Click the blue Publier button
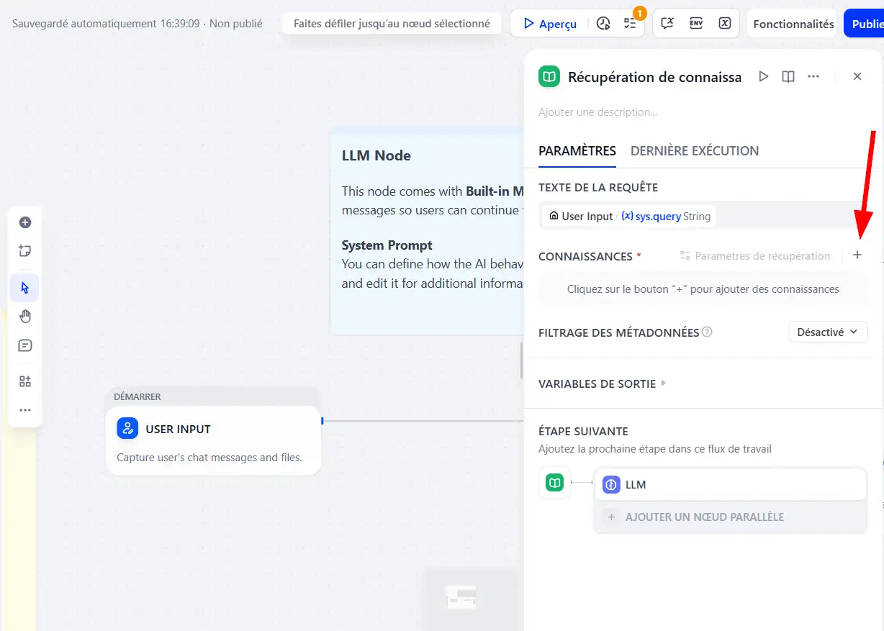The image size is (884, 631). point(864,24)
